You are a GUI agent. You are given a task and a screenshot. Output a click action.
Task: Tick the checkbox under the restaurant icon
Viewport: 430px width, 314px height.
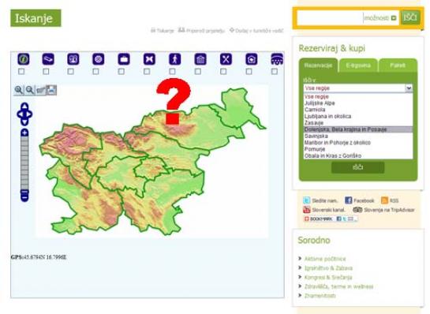point(223,72)
